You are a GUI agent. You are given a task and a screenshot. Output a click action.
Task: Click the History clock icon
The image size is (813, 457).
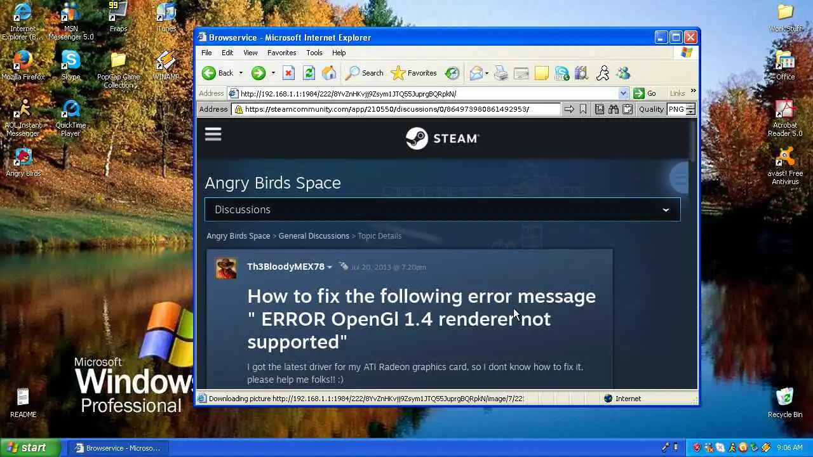pyautogui.click(x=452, y=73)
